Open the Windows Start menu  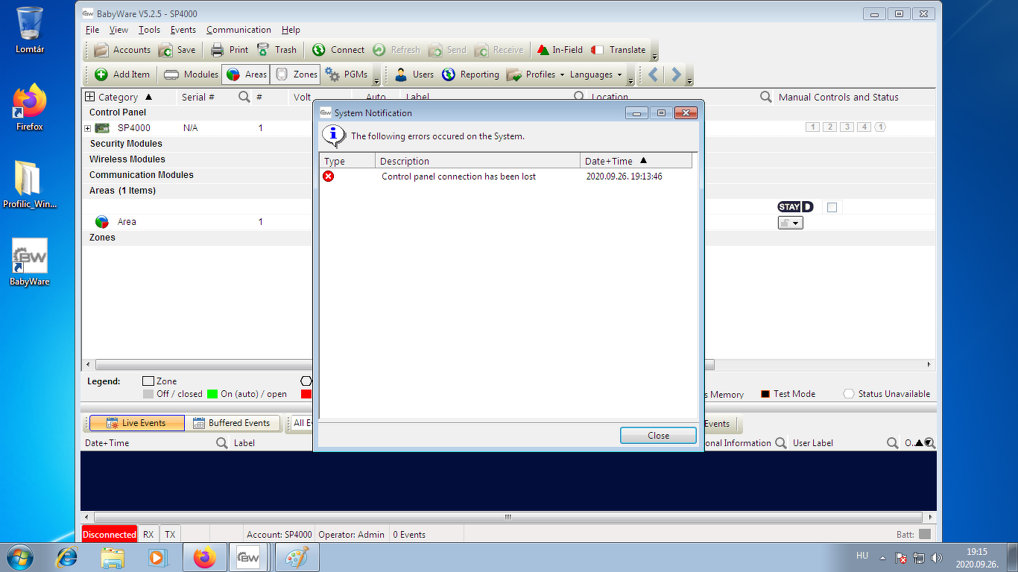tap(19, 557)
